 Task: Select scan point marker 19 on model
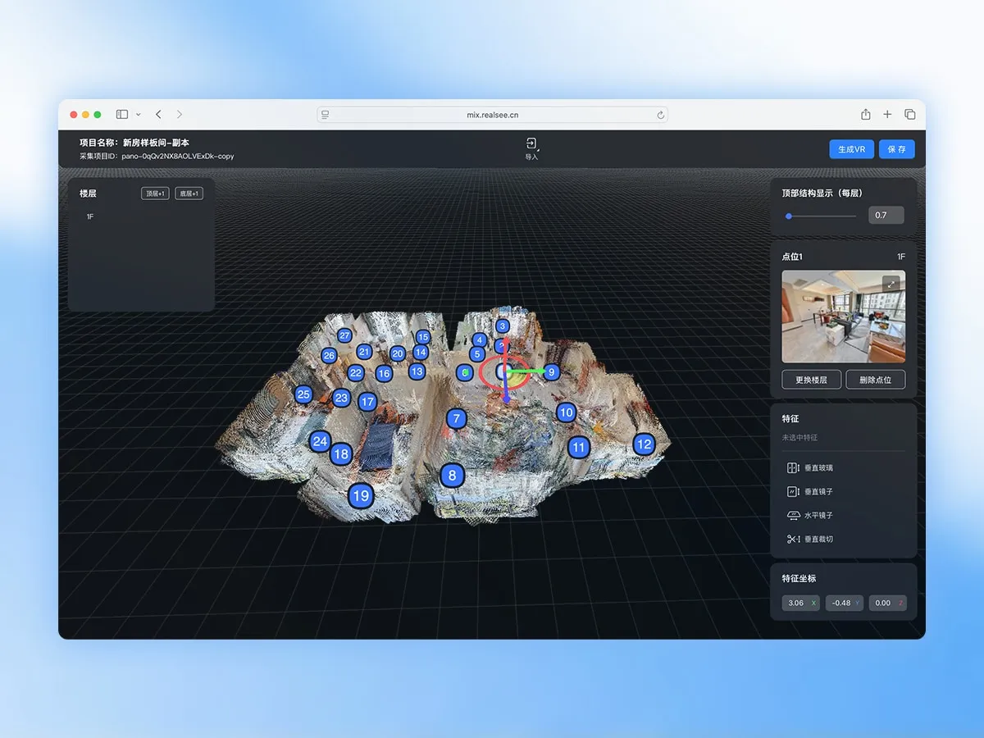click(360, 495)
